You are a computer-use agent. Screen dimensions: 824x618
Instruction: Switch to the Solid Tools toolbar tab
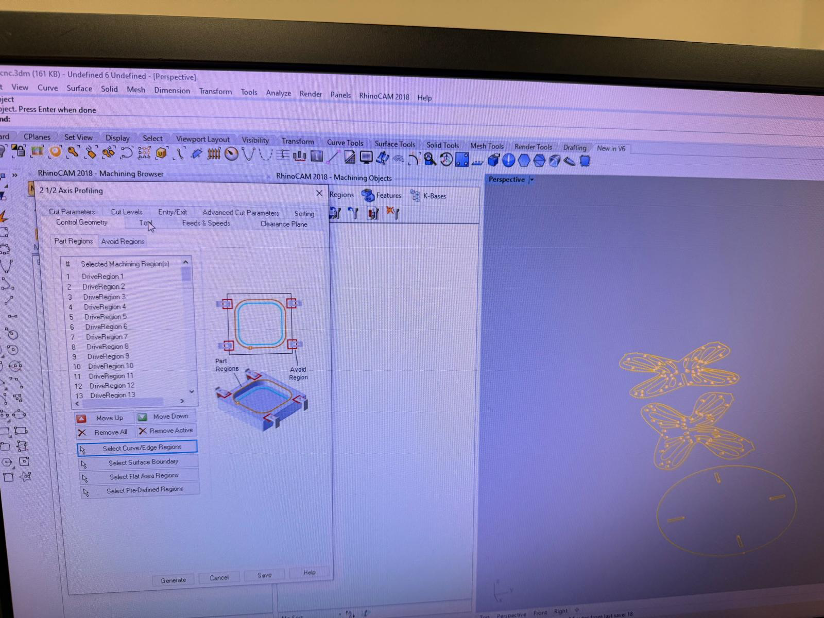click(x=442, y=145)
